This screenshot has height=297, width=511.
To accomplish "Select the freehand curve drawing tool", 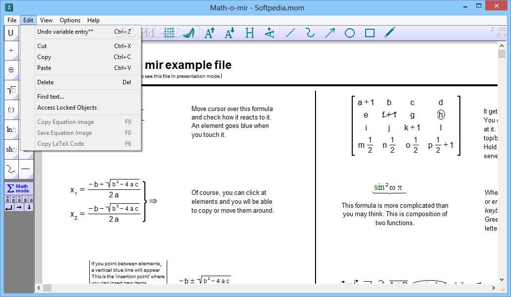I will pos(310,33).
